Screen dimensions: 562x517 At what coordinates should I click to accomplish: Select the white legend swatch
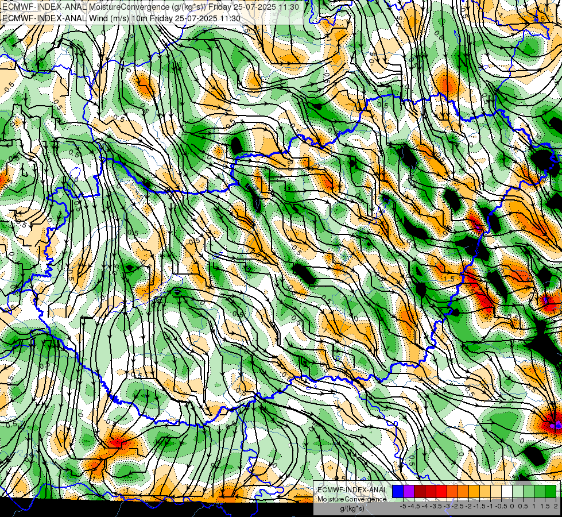(507, 492)
